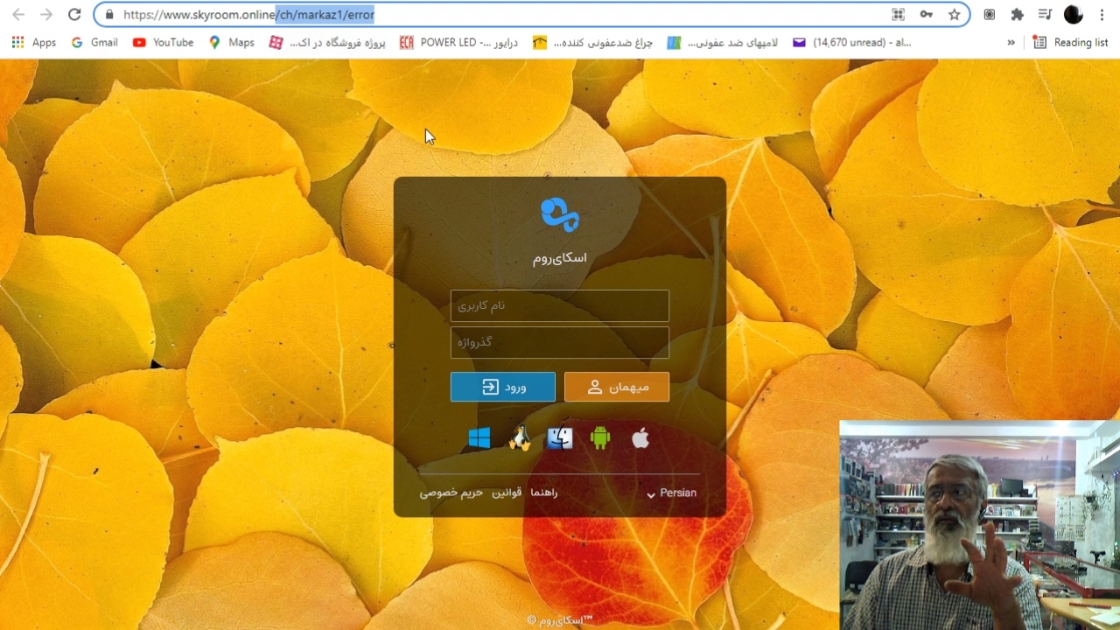Click the Apple iOS download icon
The height and width of the screenshot is (630, 1120).
640,438
